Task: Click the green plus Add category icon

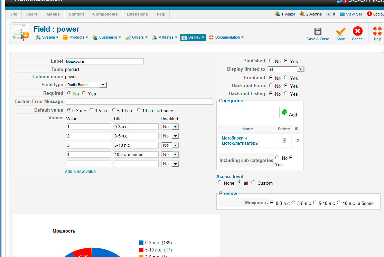Action: 284,112
